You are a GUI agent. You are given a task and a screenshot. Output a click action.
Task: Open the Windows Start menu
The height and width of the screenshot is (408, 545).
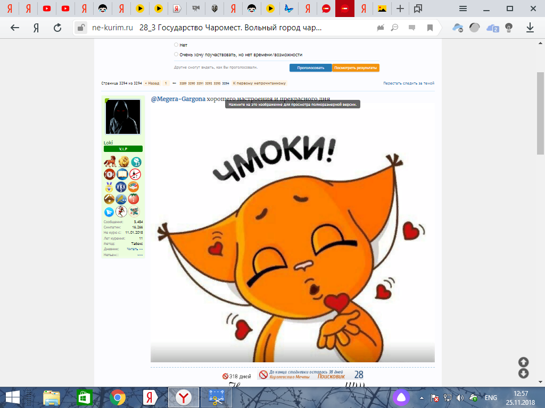click(13, 397)
